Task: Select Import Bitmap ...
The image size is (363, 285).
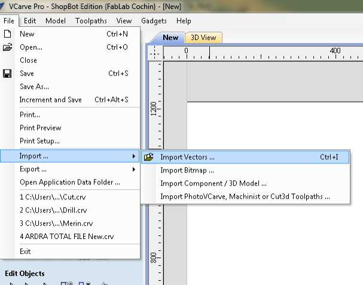Action: (x=245, y=170)
